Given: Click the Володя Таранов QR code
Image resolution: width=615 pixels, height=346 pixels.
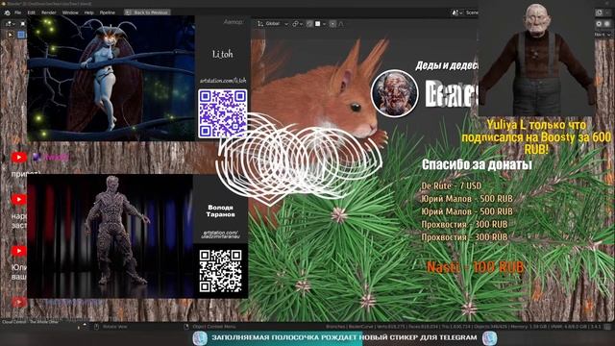Looking at the screenshot, I should pyautogui.click(x=220, y=271).
